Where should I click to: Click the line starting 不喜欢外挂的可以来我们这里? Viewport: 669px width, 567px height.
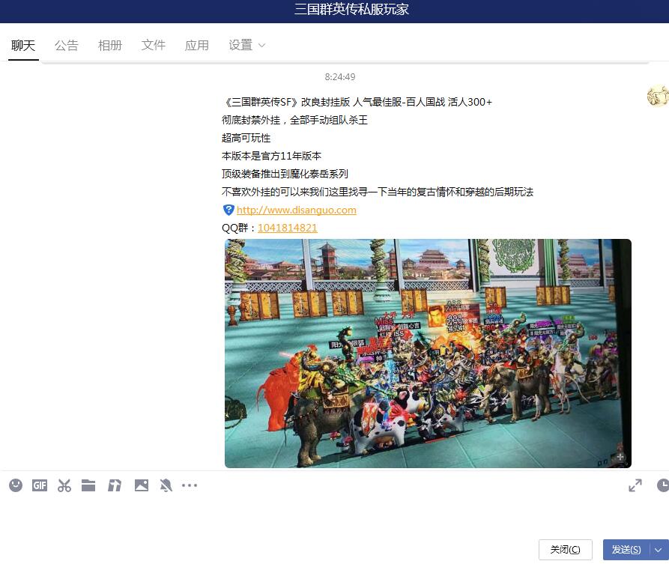(x=378, y=192)
